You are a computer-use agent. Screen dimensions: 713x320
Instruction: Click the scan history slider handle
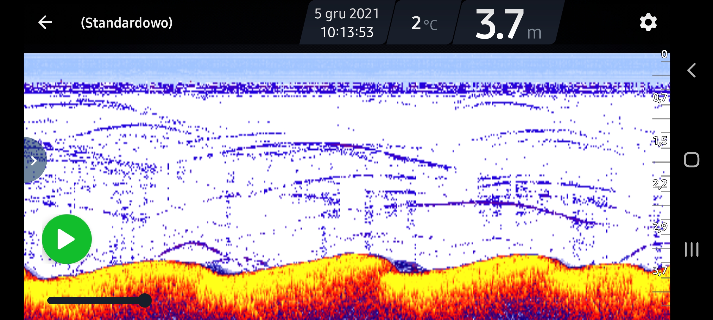[145, 300]
